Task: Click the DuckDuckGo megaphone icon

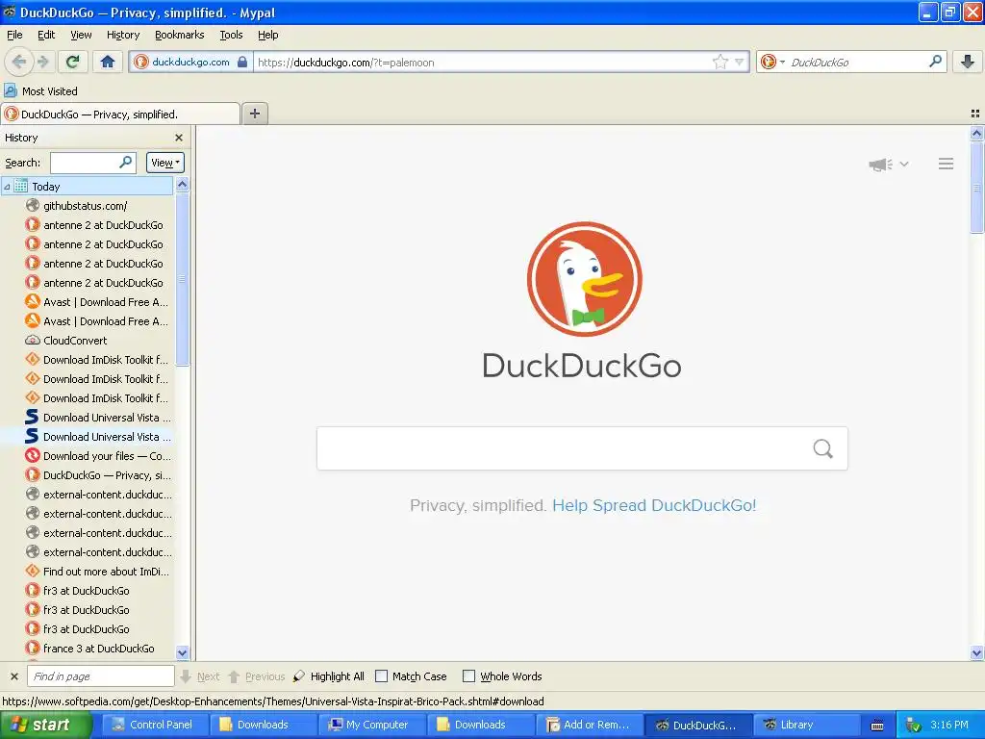Action: (880, 164)
